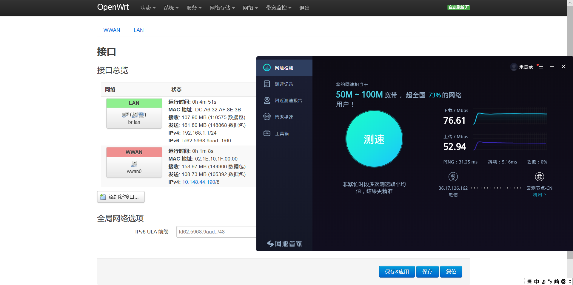The height and width of the screenshot is (285, 573).
Task: Click the LAN IPv4 192.168.1.1/24 text
Action: click(199, 133)
